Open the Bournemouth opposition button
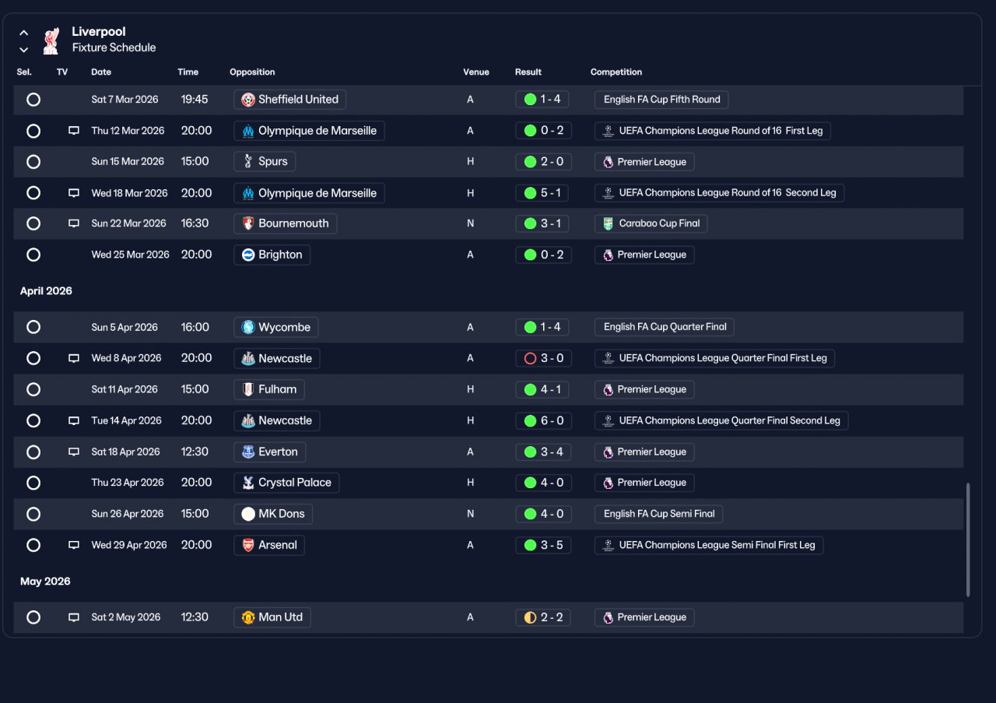 (x=286, y=223)
